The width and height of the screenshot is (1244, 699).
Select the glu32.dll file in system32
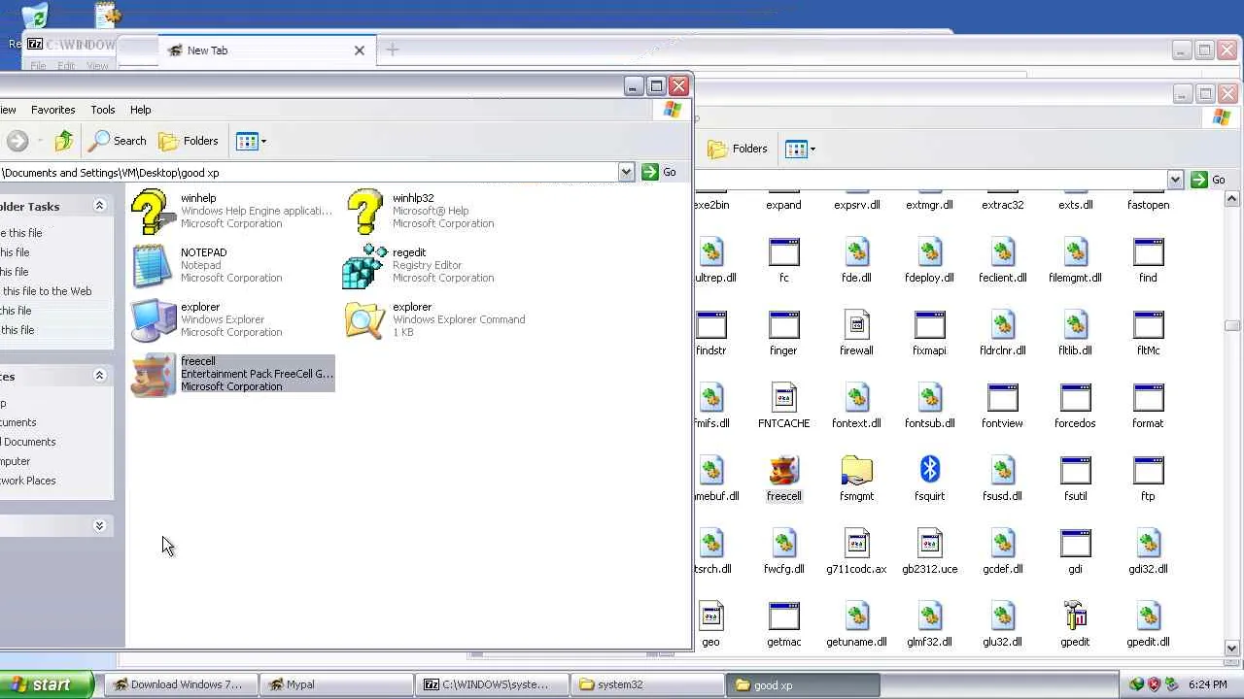coord(1002,625)
